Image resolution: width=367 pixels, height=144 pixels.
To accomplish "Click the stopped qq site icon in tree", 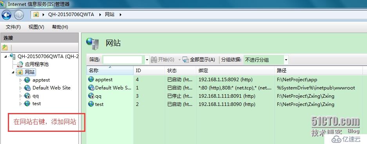I will 27,96.
